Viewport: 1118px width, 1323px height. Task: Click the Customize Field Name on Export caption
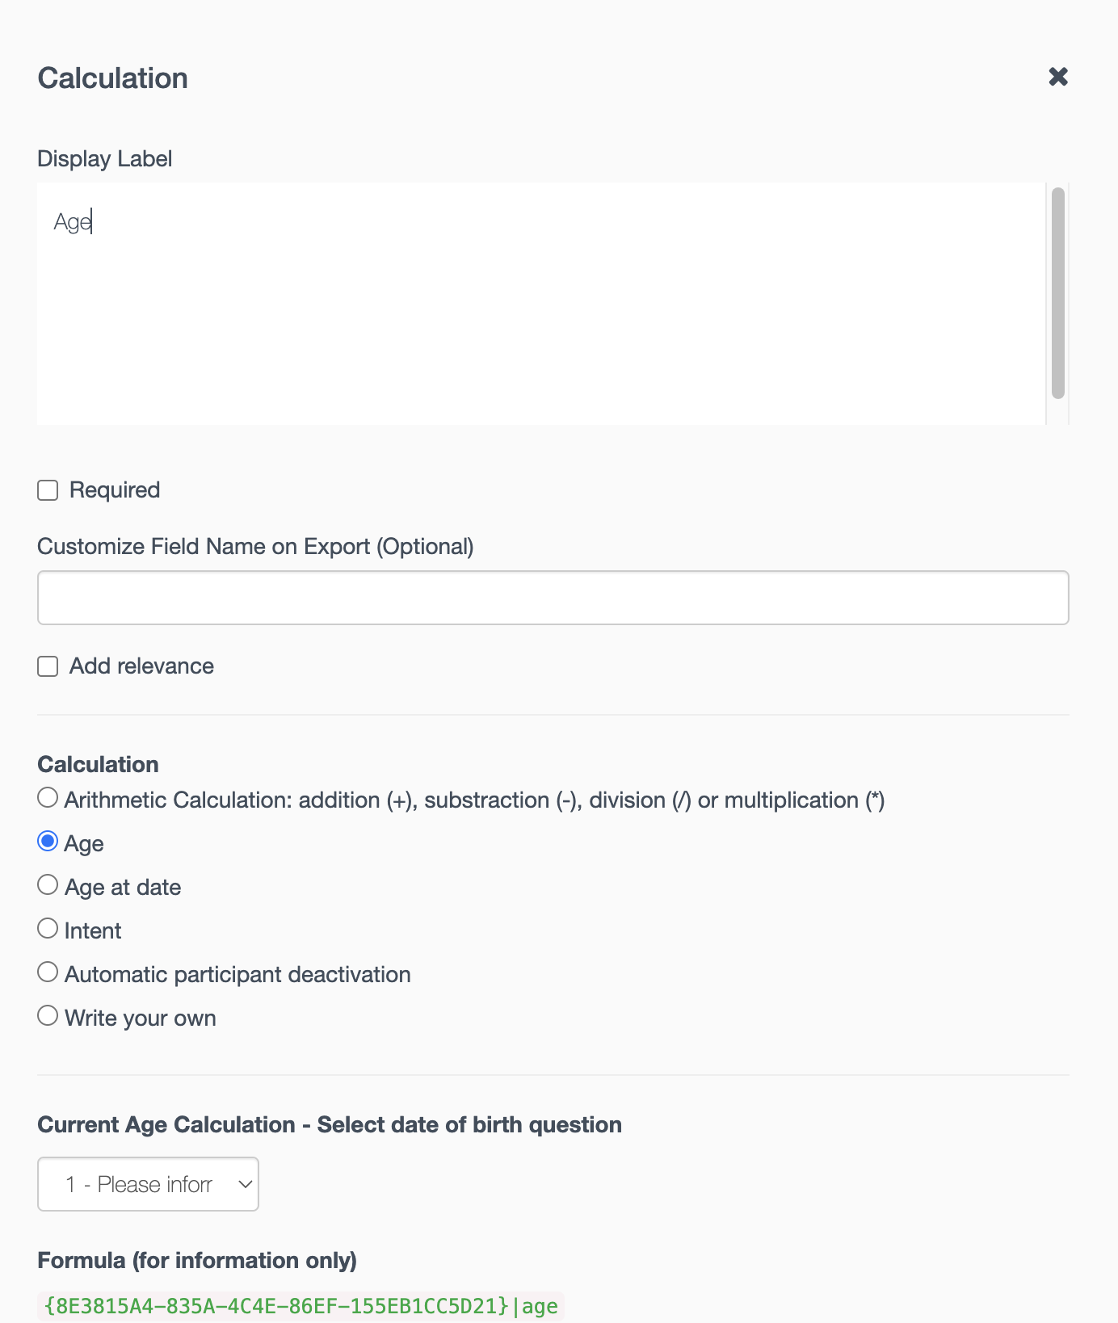point(255,547)
